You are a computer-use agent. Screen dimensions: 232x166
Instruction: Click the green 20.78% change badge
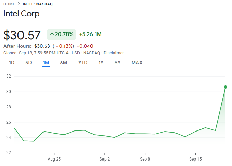tap(61, 34)
